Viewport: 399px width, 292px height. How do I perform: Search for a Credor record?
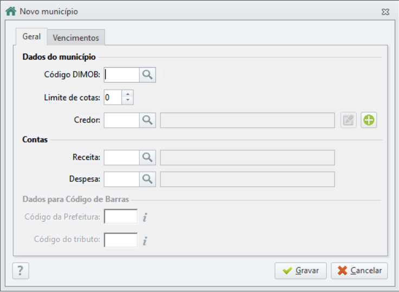(x=147, y=120)
